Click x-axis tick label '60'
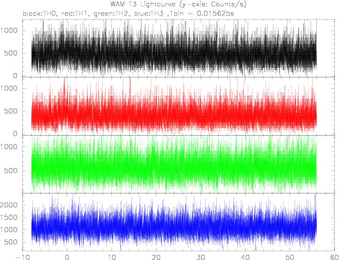This screenshot has height=260, width=339. [335, 257]
